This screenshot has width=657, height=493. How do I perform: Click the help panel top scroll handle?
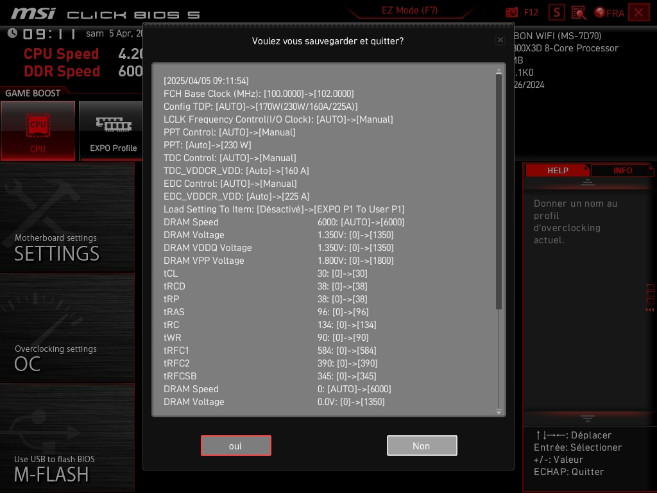tap(588, 182)
